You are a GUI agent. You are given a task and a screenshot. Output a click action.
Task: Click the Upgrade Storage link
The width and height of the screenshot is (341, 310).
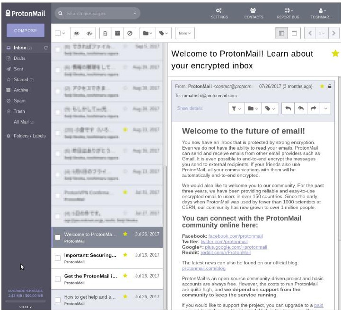click(26, 291)
